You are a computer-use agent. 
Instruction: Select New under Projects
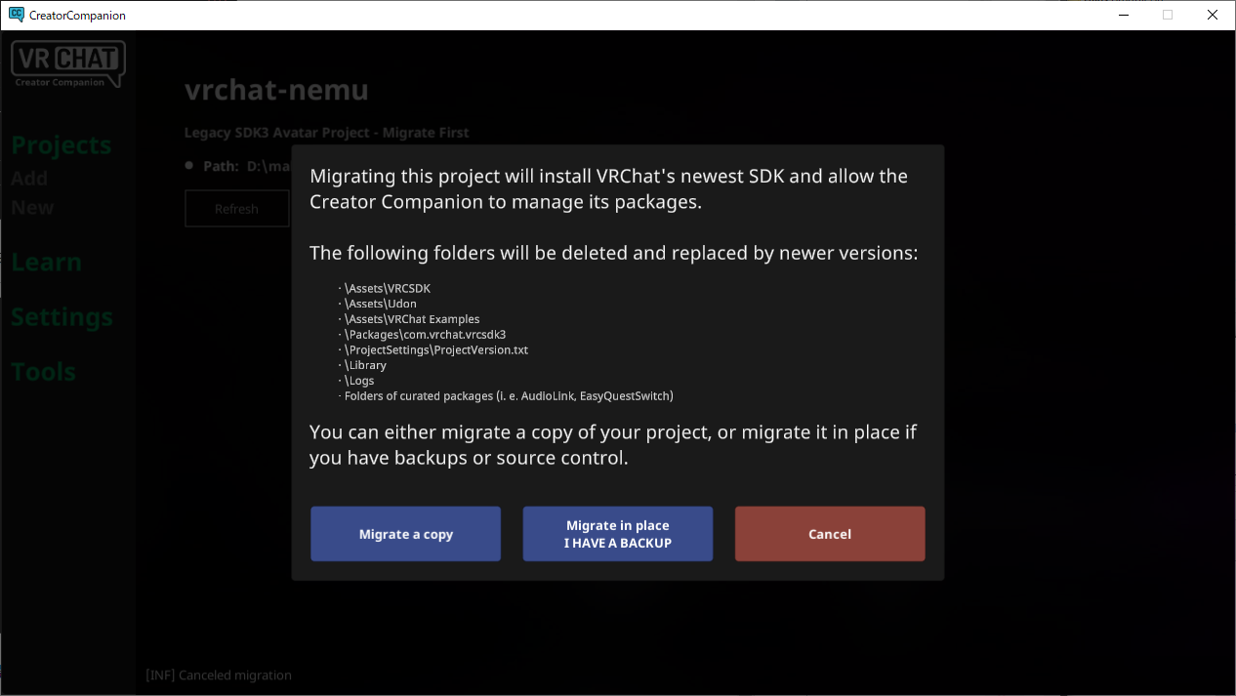[x=32, y=208]
